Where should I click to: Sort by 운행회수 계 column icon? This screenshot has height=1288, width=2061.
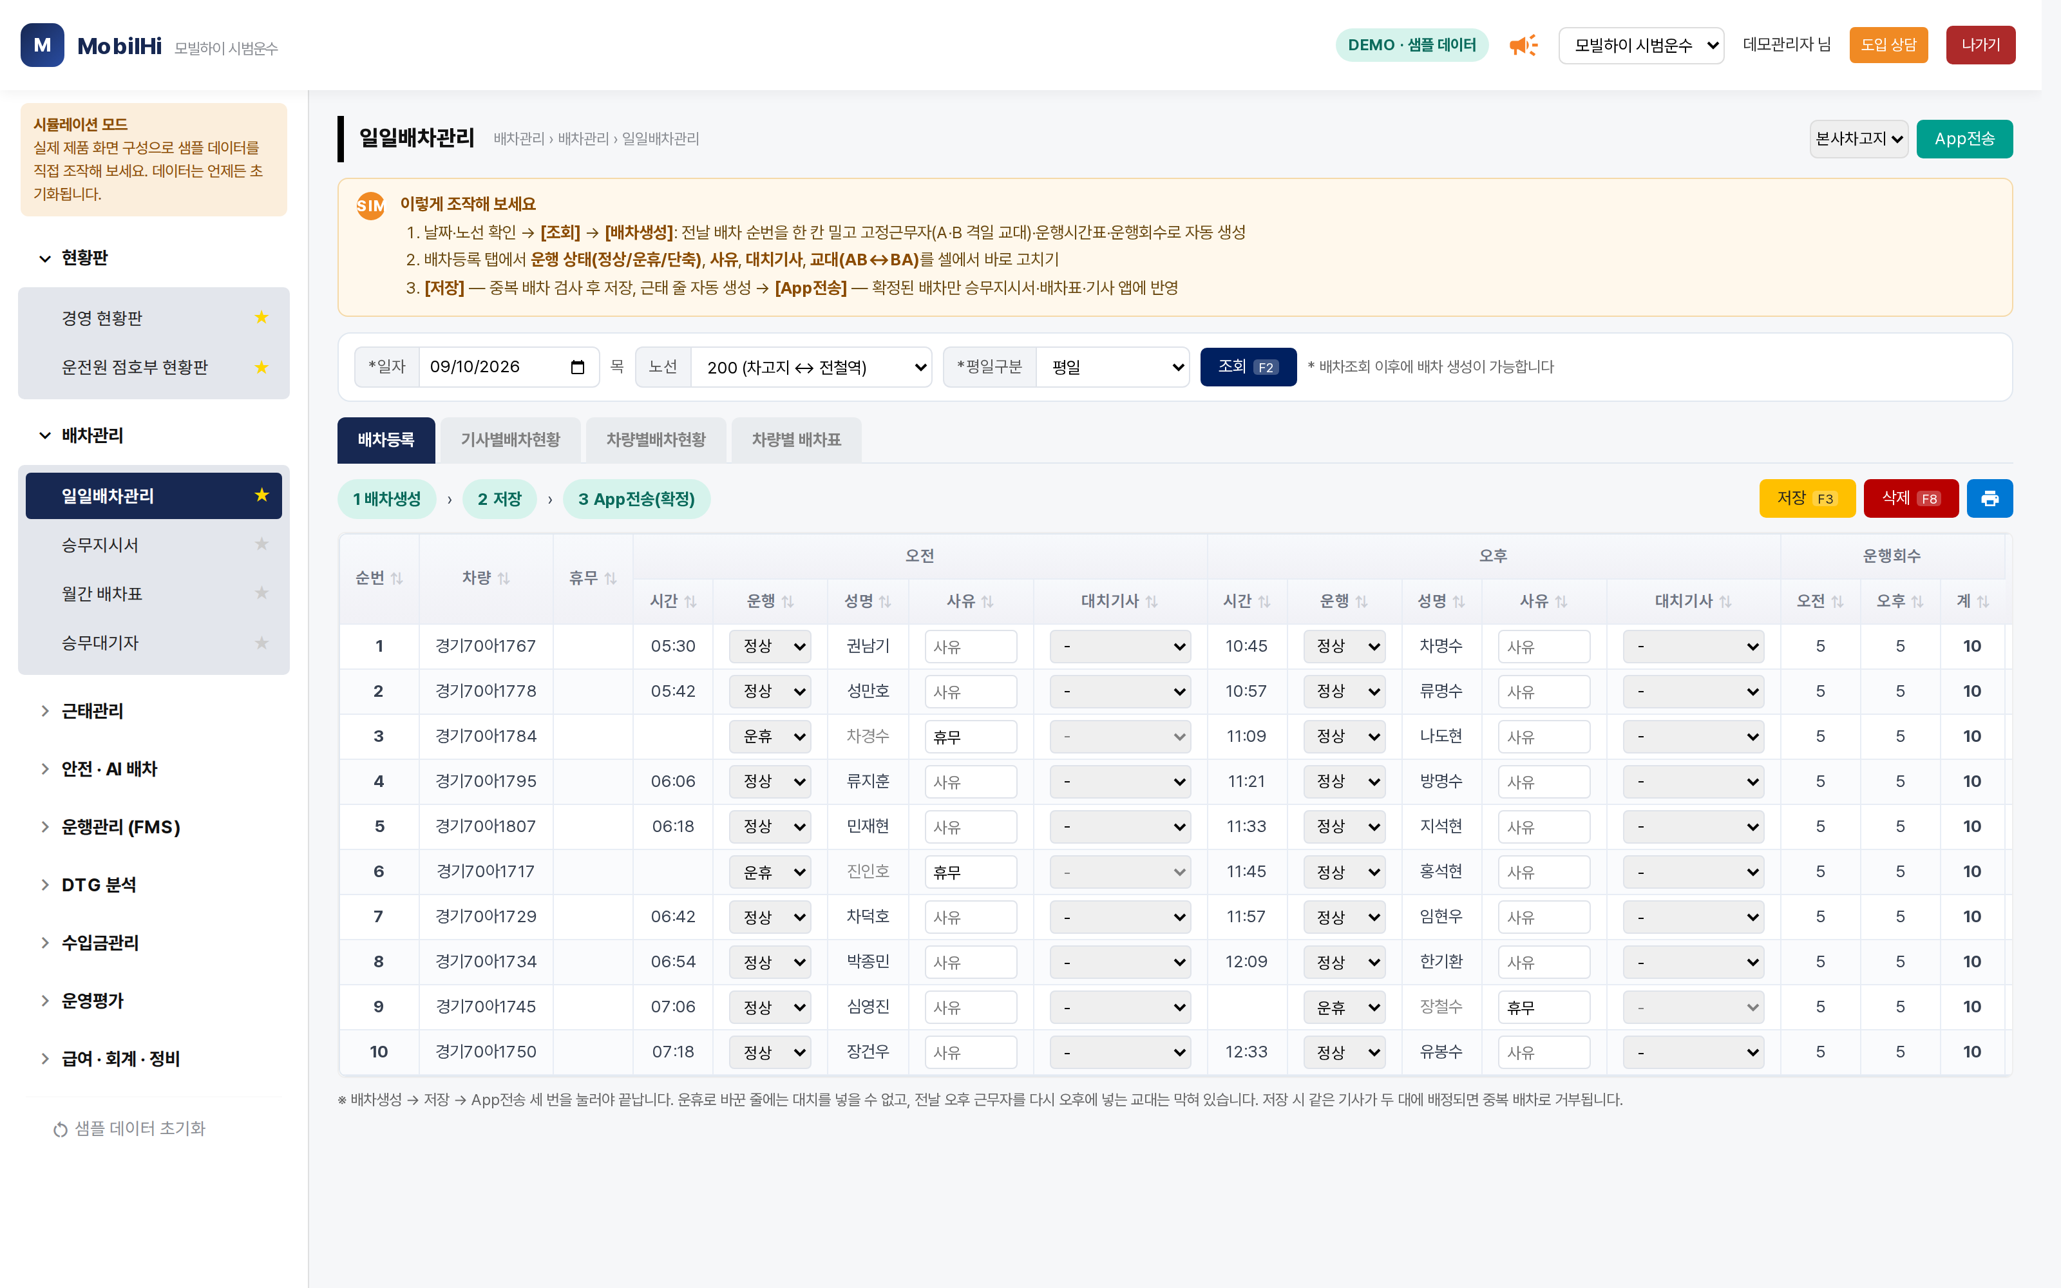coord(1982,601)
